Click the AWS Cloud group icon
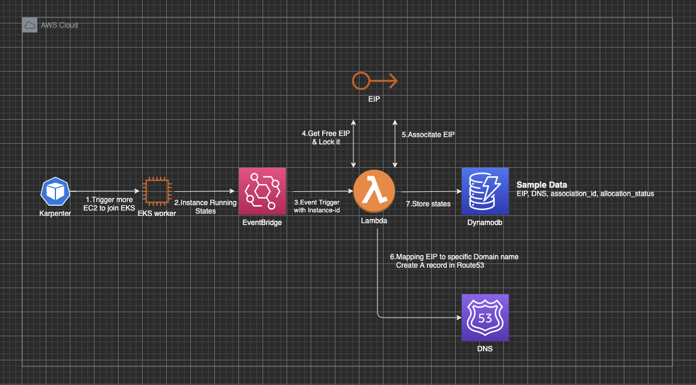 (30, 25)
